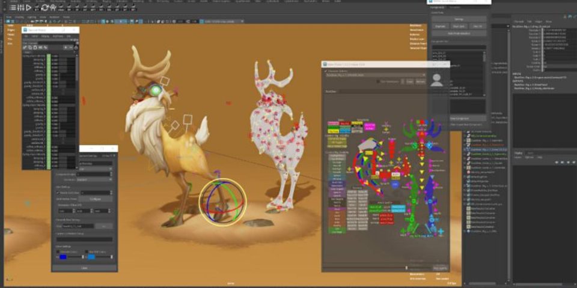Click the Select Camera icon starting viewport toolbar
577x288 pixels.
7,22
